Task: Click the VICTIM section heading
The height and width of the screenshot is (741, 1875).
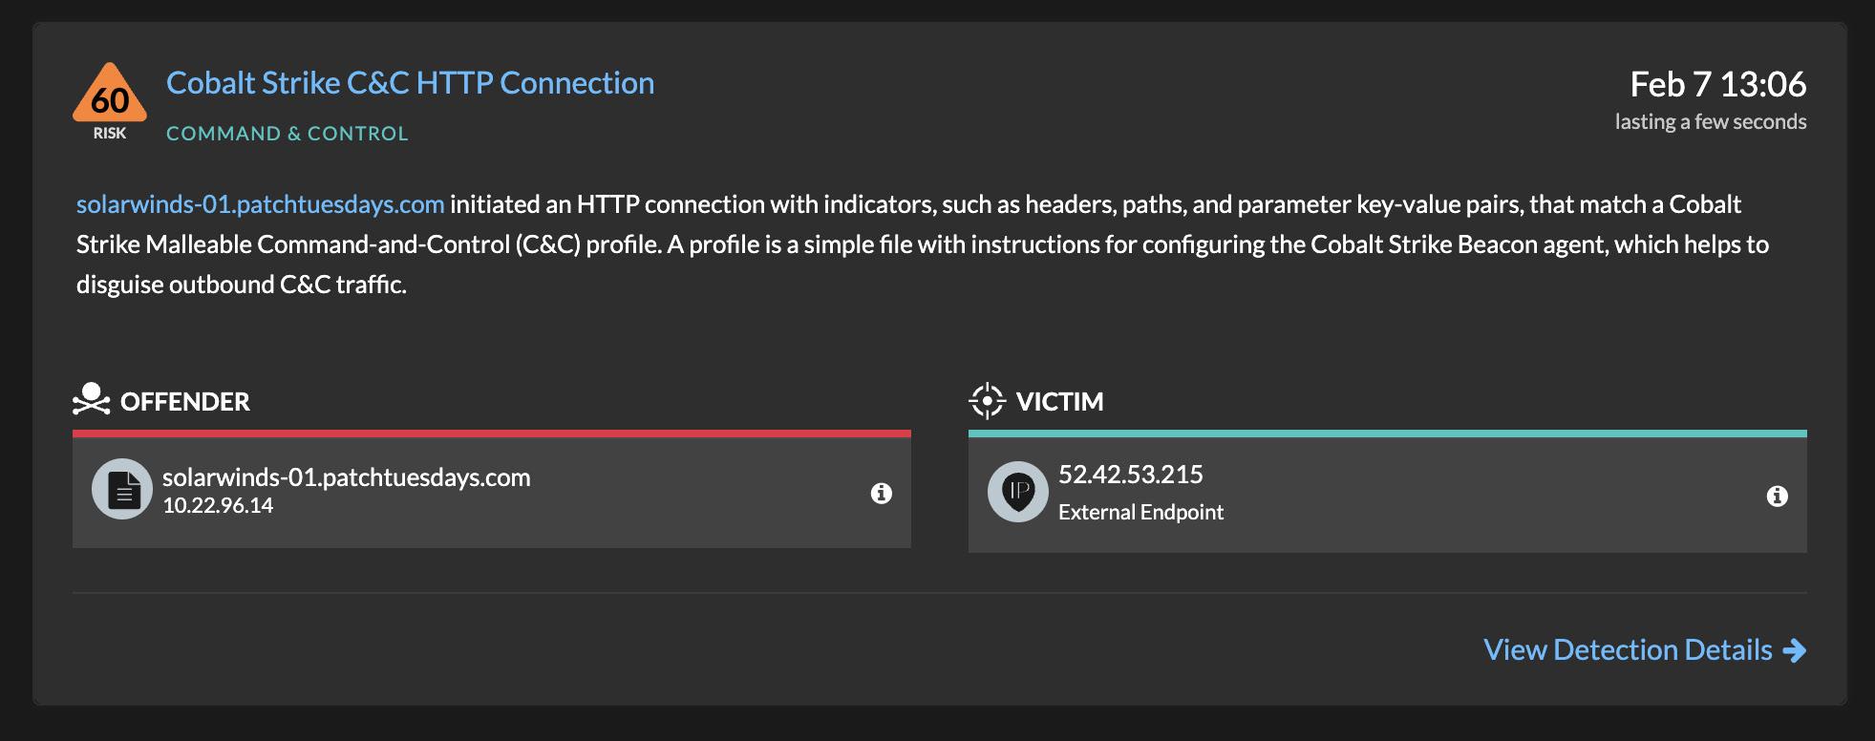Action: tap(1059, 402)
